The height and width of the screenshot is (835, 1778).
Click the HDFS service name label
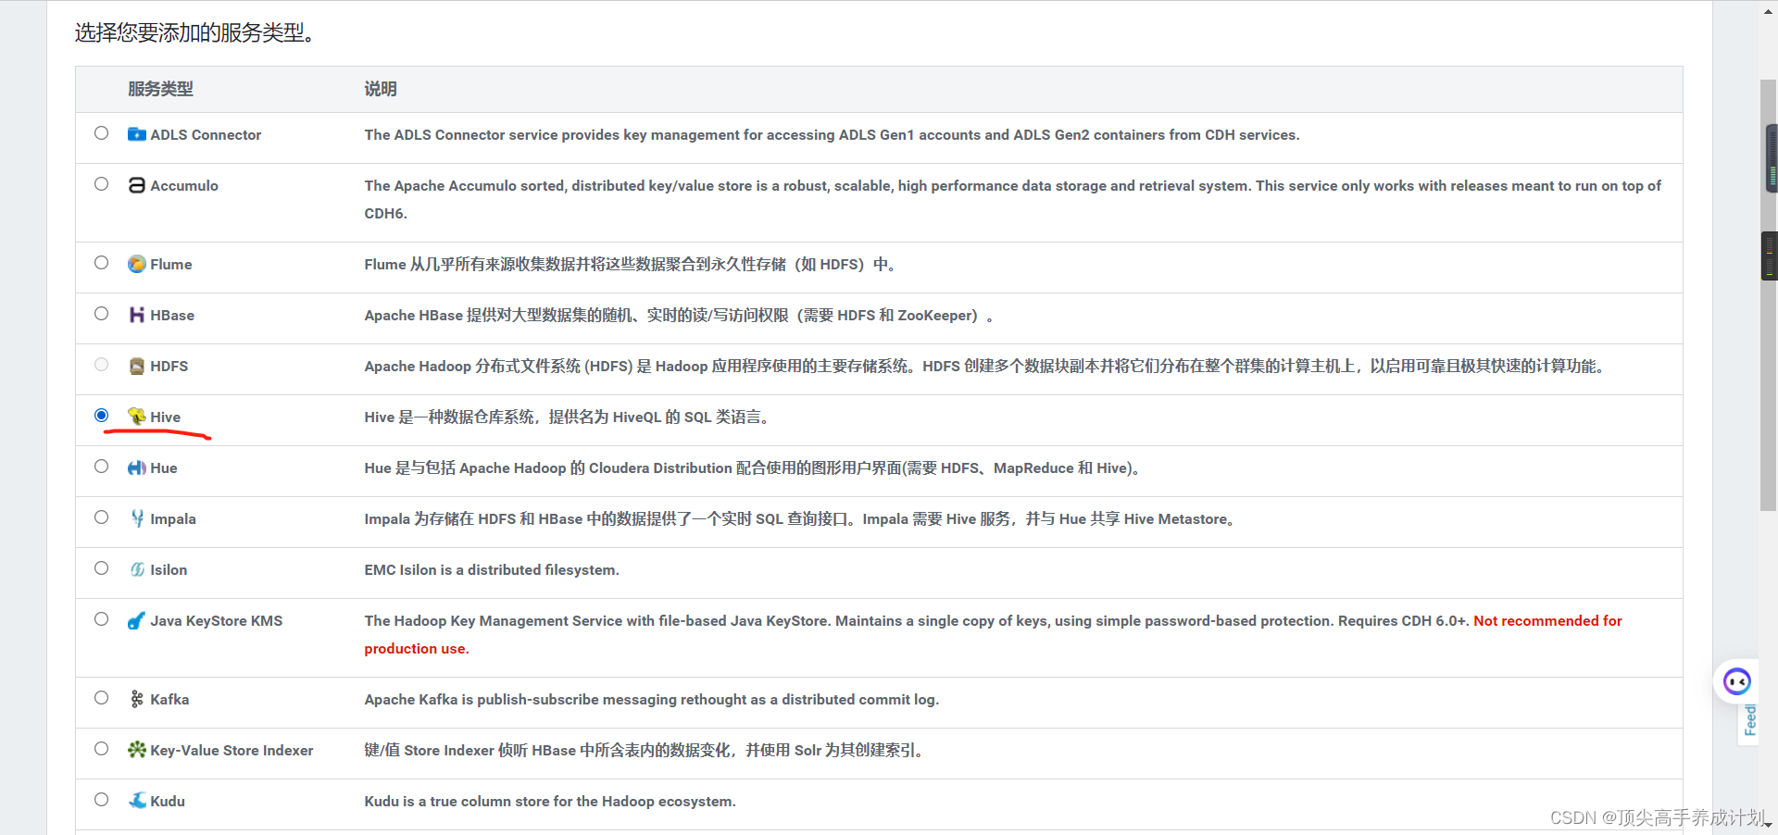169,367
